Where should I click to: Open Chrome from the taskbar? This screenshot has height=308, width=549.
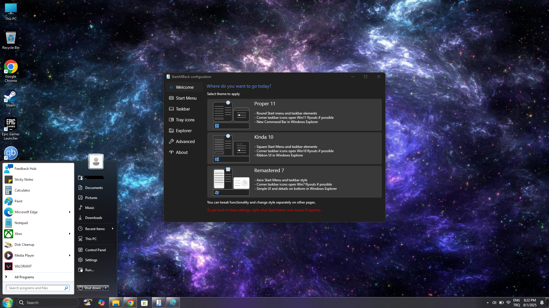[130, 303]
